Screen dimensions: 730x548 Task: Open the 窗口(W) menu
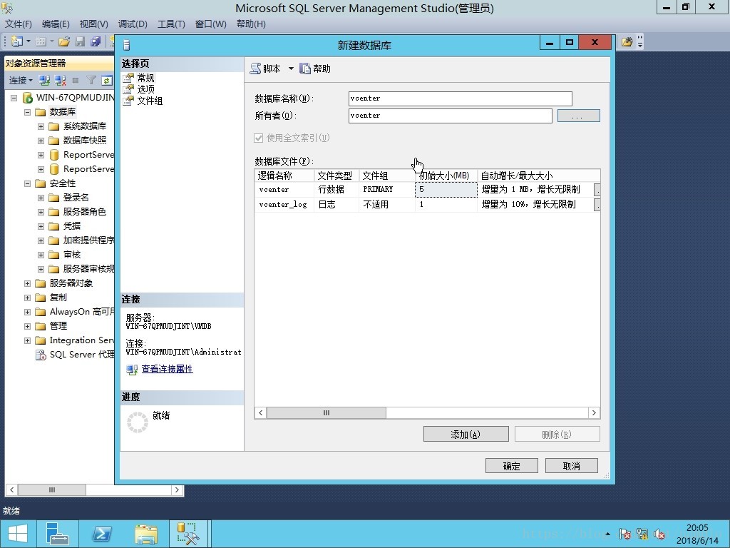click(x=210, y=24)
